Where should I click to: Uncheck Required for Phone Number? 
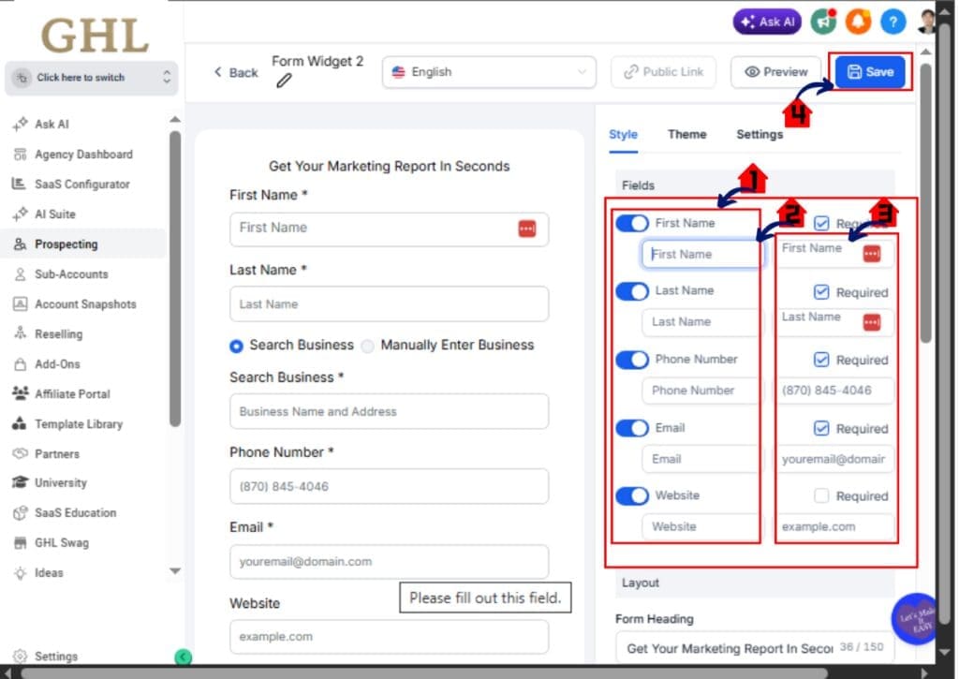[x=821, y=360]
